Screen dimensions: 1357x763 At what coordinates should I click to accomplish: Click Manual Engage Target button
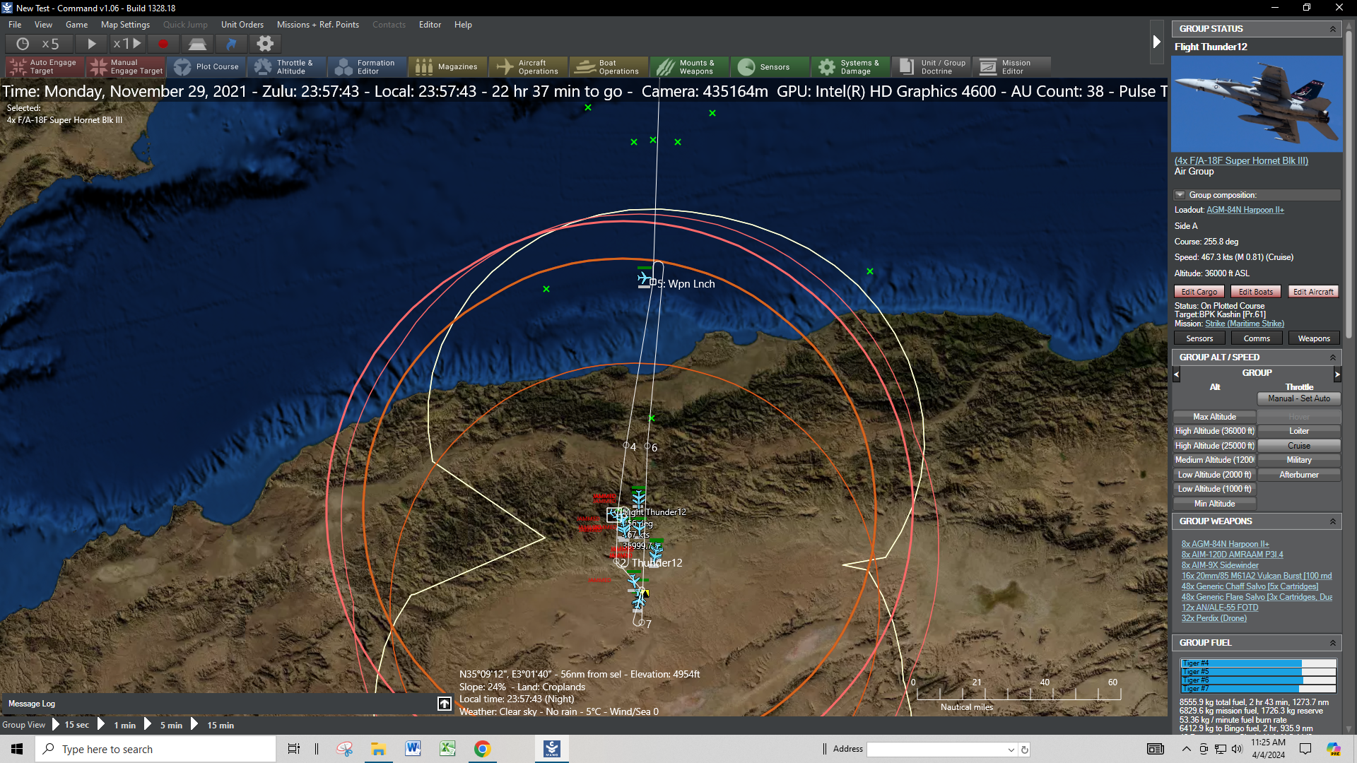126,66
